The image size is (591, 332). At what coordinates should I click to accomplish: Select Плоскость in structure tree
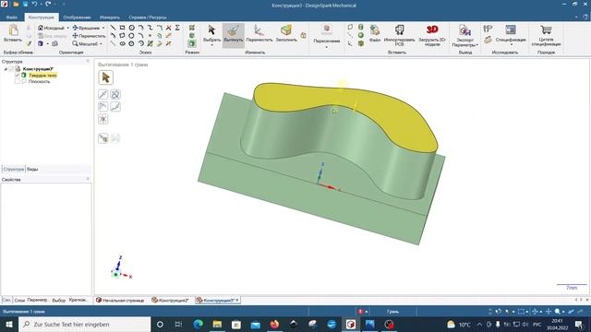click(39, 81)
